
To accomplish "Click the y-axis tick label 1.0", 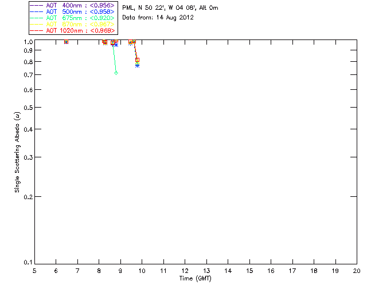I will click(28, 42).
